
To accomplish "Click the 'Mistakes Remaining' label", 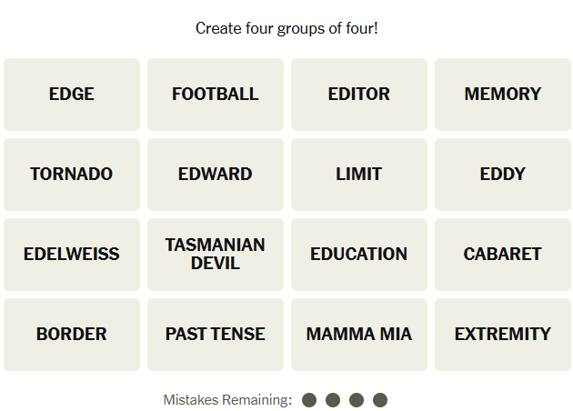I will click(227, 400).
